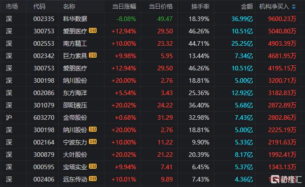Open stock 科华数据 from the list
Image resolution: width=305 pixels, height=187 pixels.
(75, 19)
